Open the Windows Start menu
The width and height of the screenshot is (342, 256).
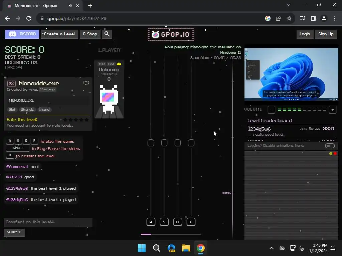142,248
